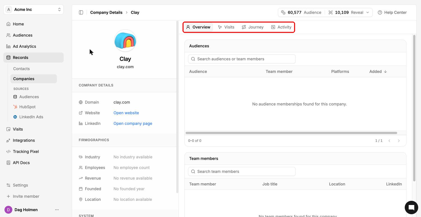Click the right panel vertical scrollbar
421x217 pixels.
[414, 108]
